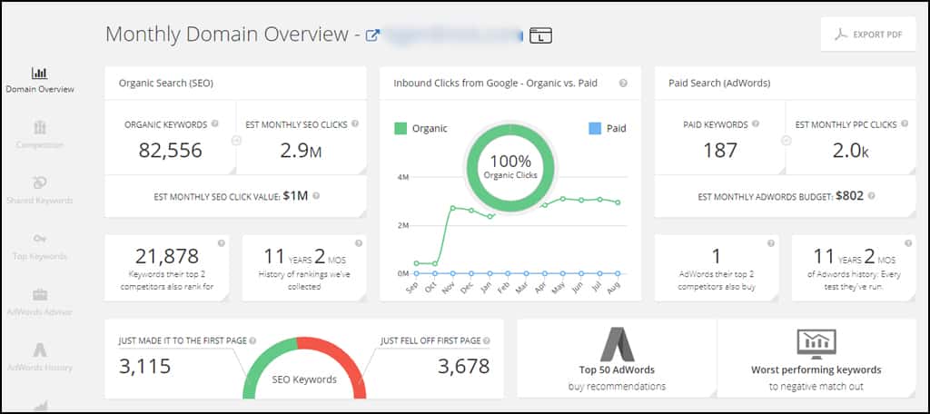Click the 187 paid keywords value
The width and height of the screenshot is (930, 414).
pos(720,151)
